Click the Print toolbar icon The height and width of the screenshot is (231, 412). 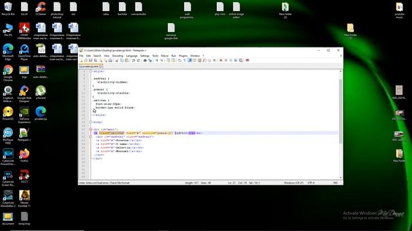point(110,60)
